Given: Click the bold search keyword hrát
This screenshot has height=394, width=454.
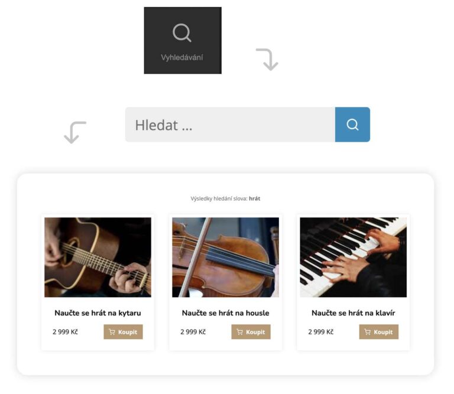Looking at the screenshot, I should (x=254, y=199).
